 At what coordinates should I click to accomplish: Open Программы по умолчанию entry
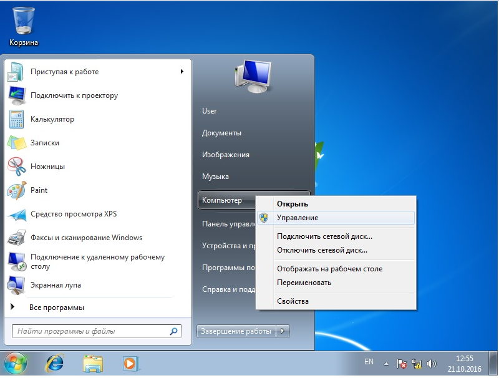pyautogui.click(x=228, y=268)
